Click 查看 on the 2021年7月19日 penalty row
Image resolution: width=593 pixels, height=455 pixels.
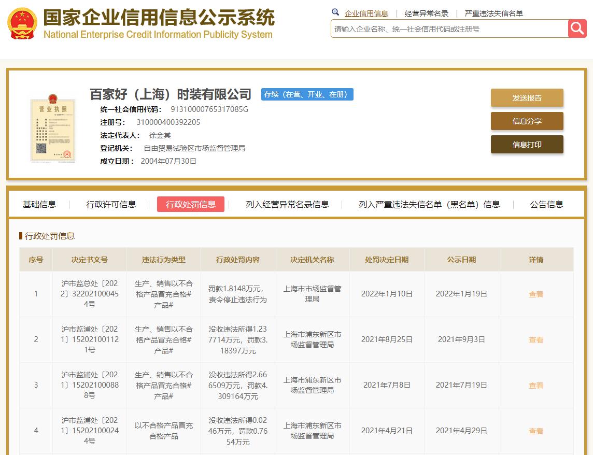536,386
